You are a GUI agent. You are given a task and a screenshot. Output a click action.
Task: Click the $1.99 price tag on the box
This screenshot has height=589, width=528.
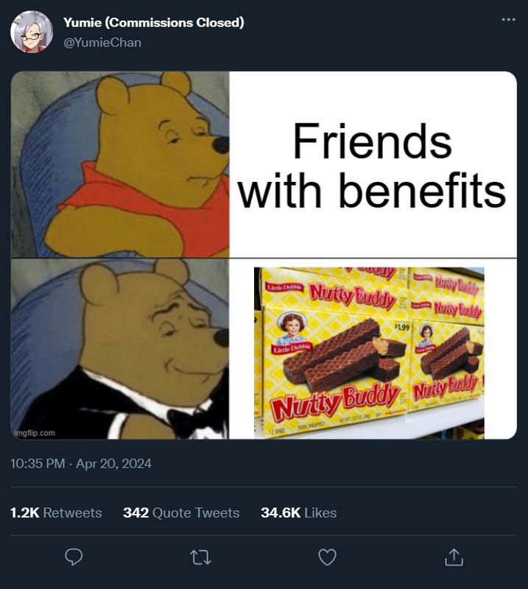pos(402,328)
